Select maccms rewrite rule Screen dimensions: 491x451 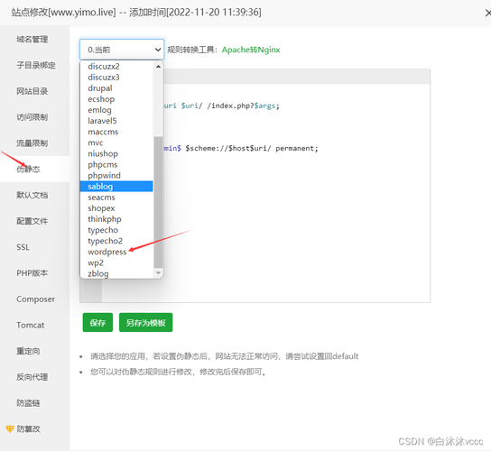116,132
